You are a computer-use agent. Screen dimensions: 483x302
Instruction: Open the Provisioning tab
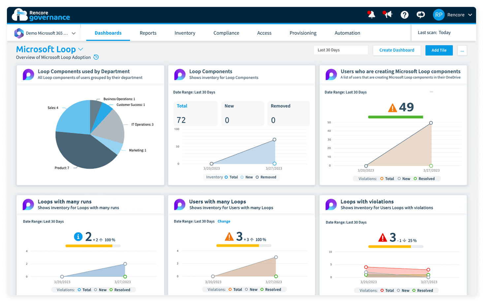(x=303, y=33)
